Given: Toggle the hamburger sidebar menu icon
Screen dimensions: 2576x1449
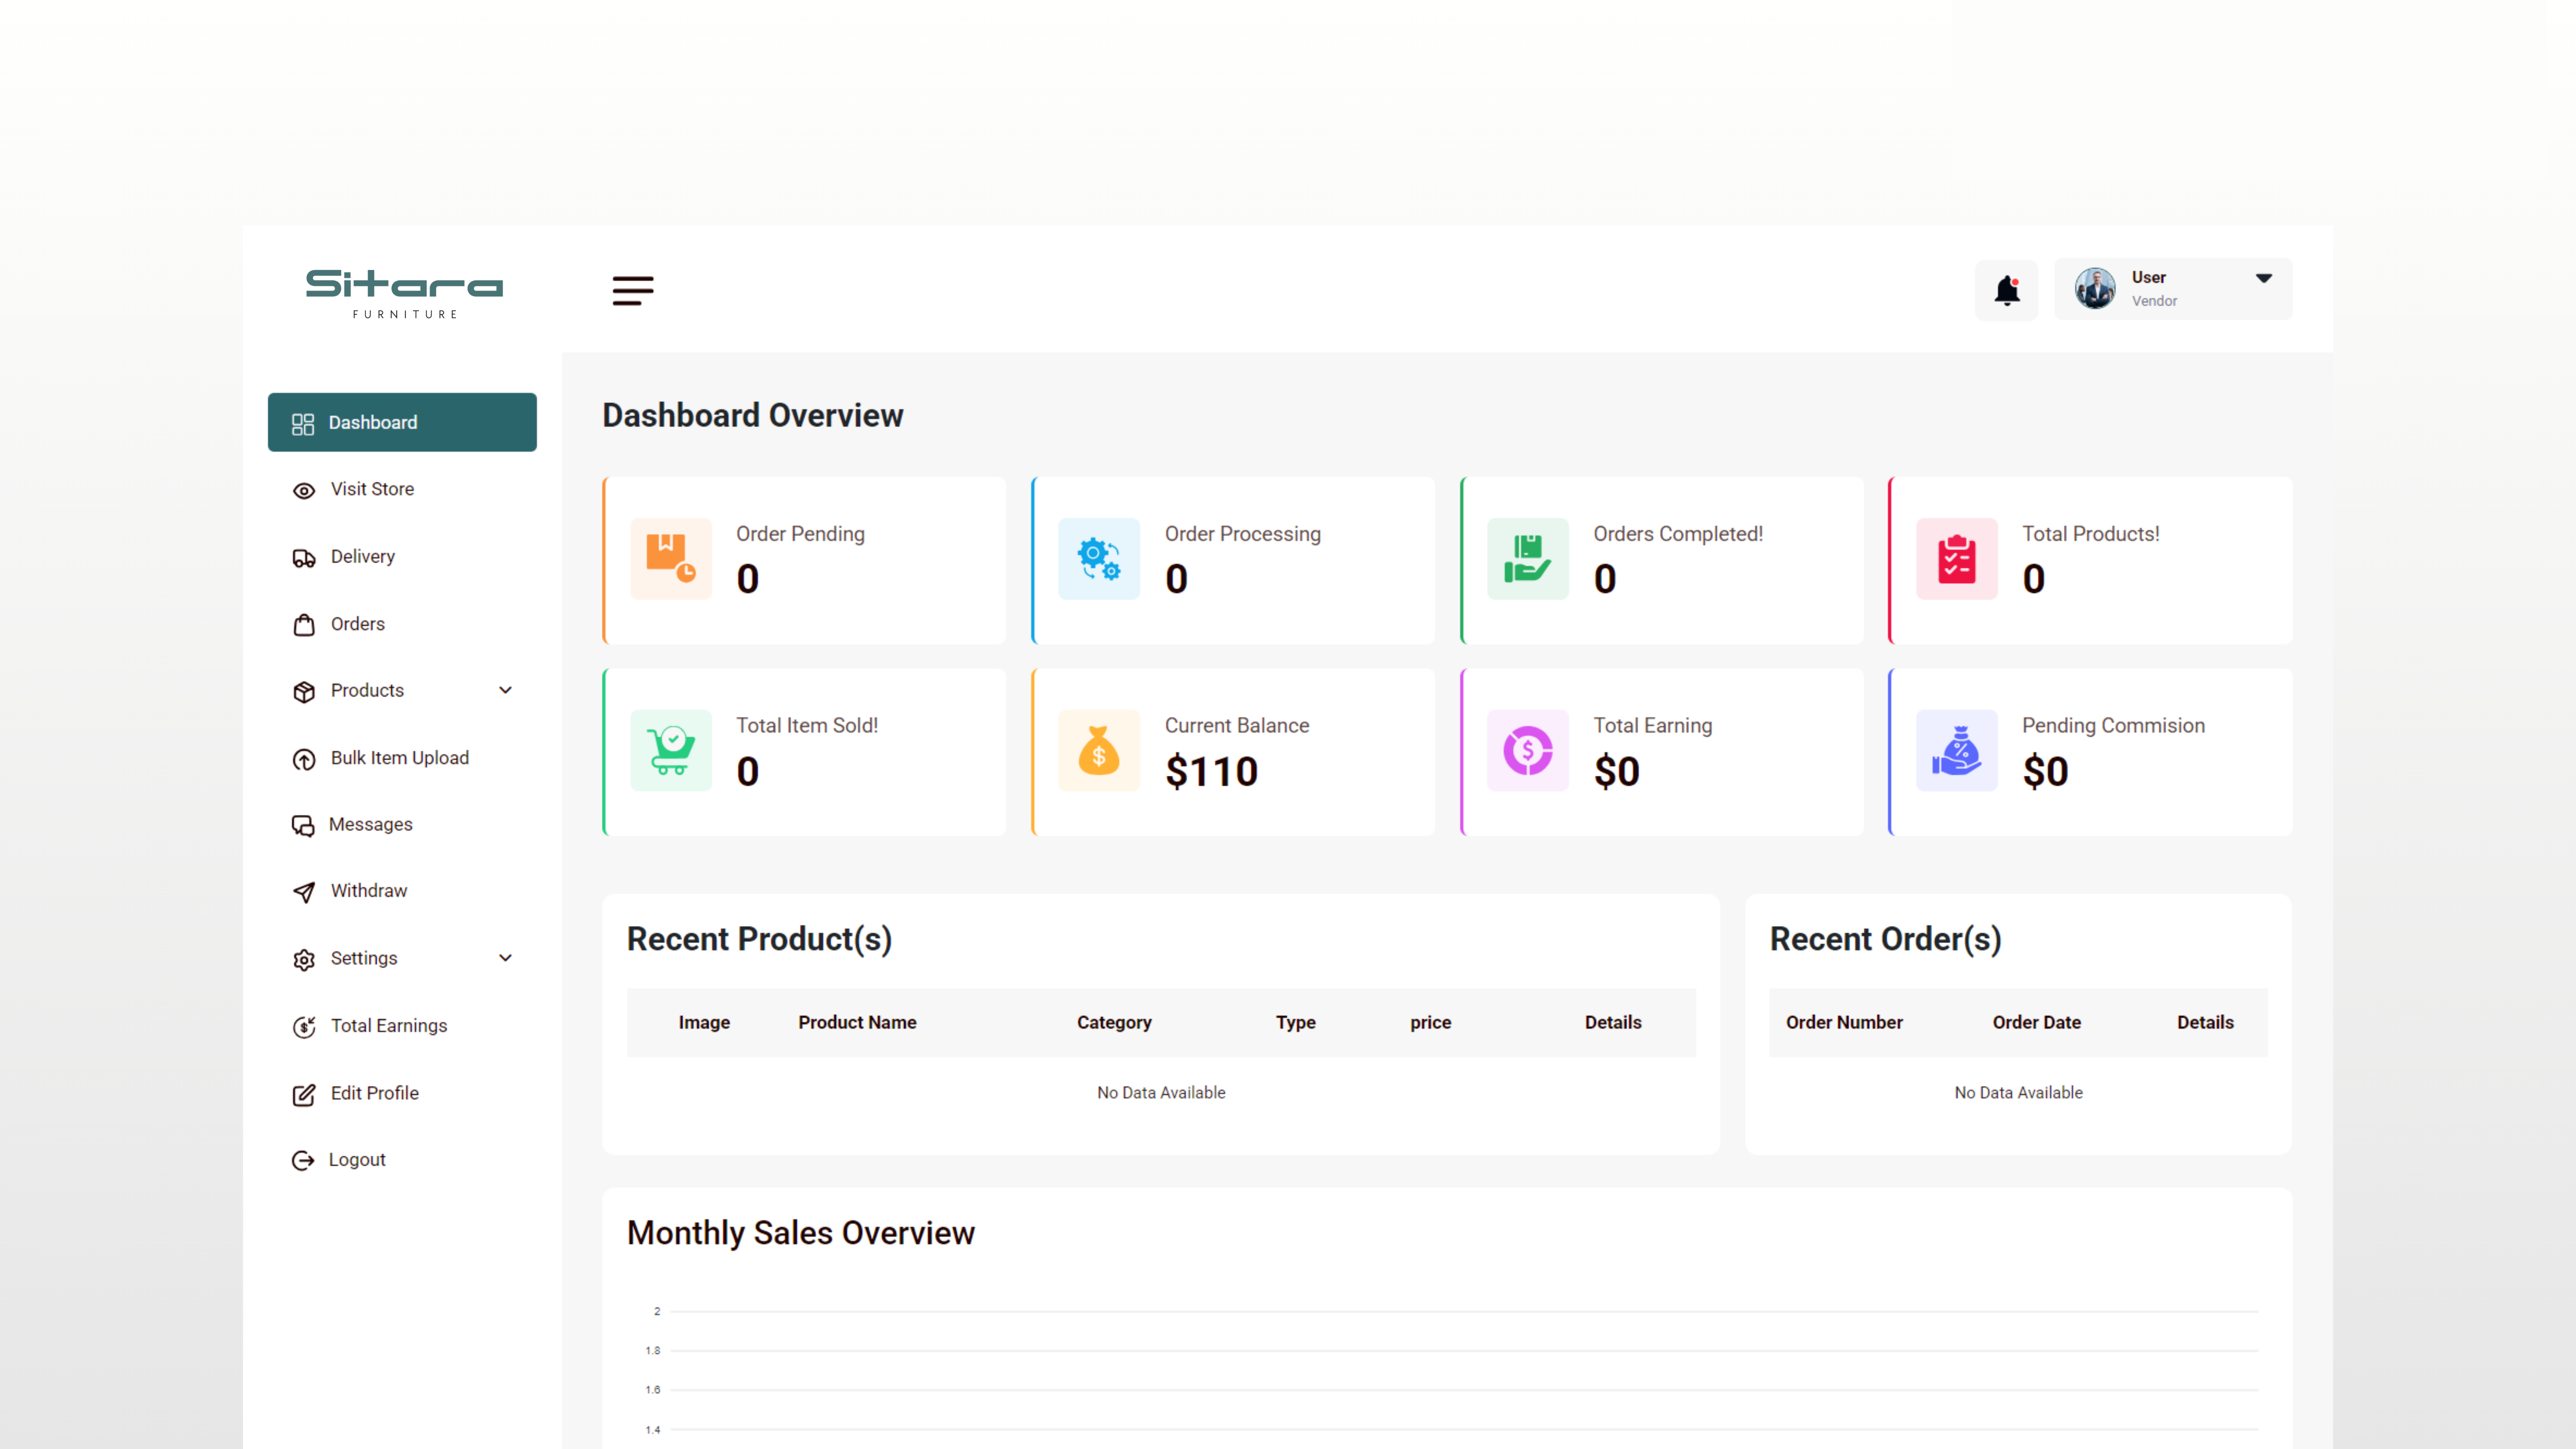Looking at the screenshot, I should [x=632, y=290].
